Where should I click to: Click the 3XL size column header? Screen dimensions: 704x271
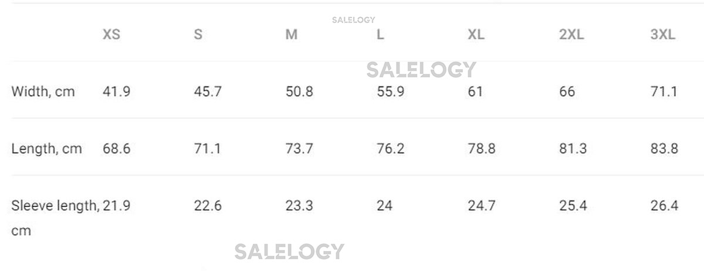click(663, 35)
